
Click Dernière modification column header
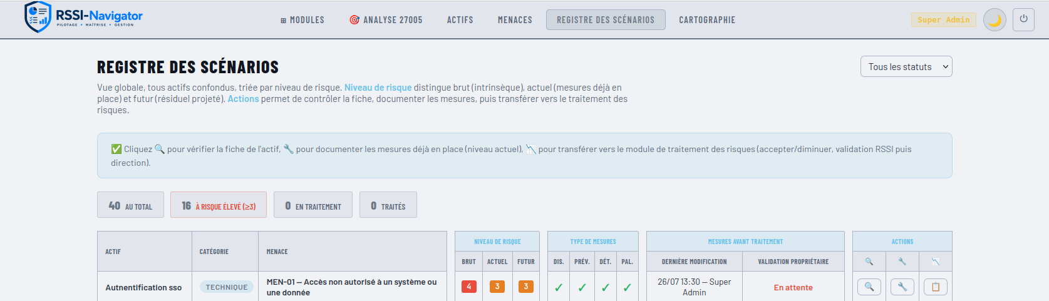click(x=695, y=262)
